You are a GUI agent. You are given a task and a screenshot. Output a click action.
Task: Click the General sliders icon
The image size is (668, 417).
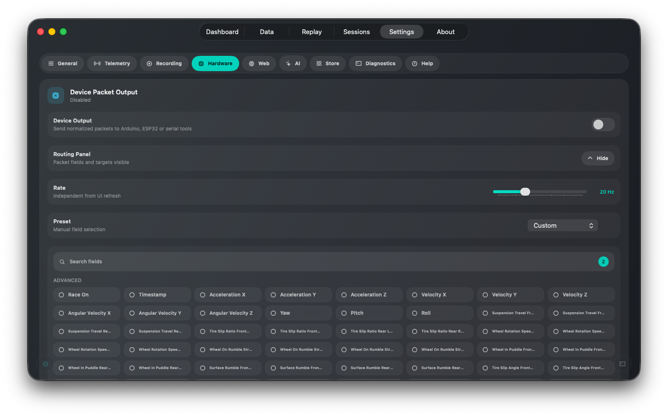pos(51,63)
